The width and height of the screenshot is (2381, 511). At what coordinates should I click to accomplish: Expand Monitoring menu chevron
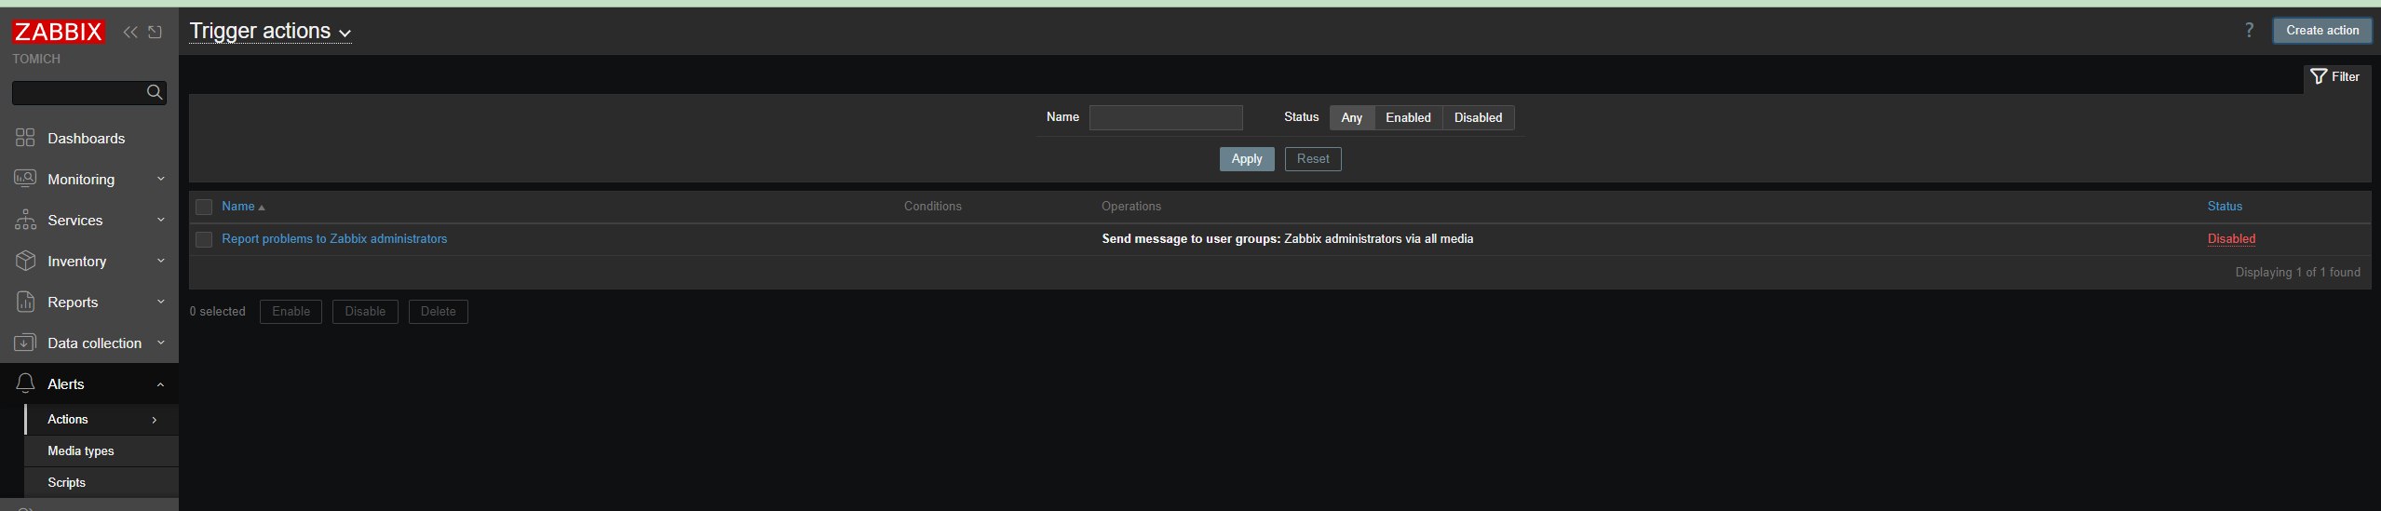160,179
